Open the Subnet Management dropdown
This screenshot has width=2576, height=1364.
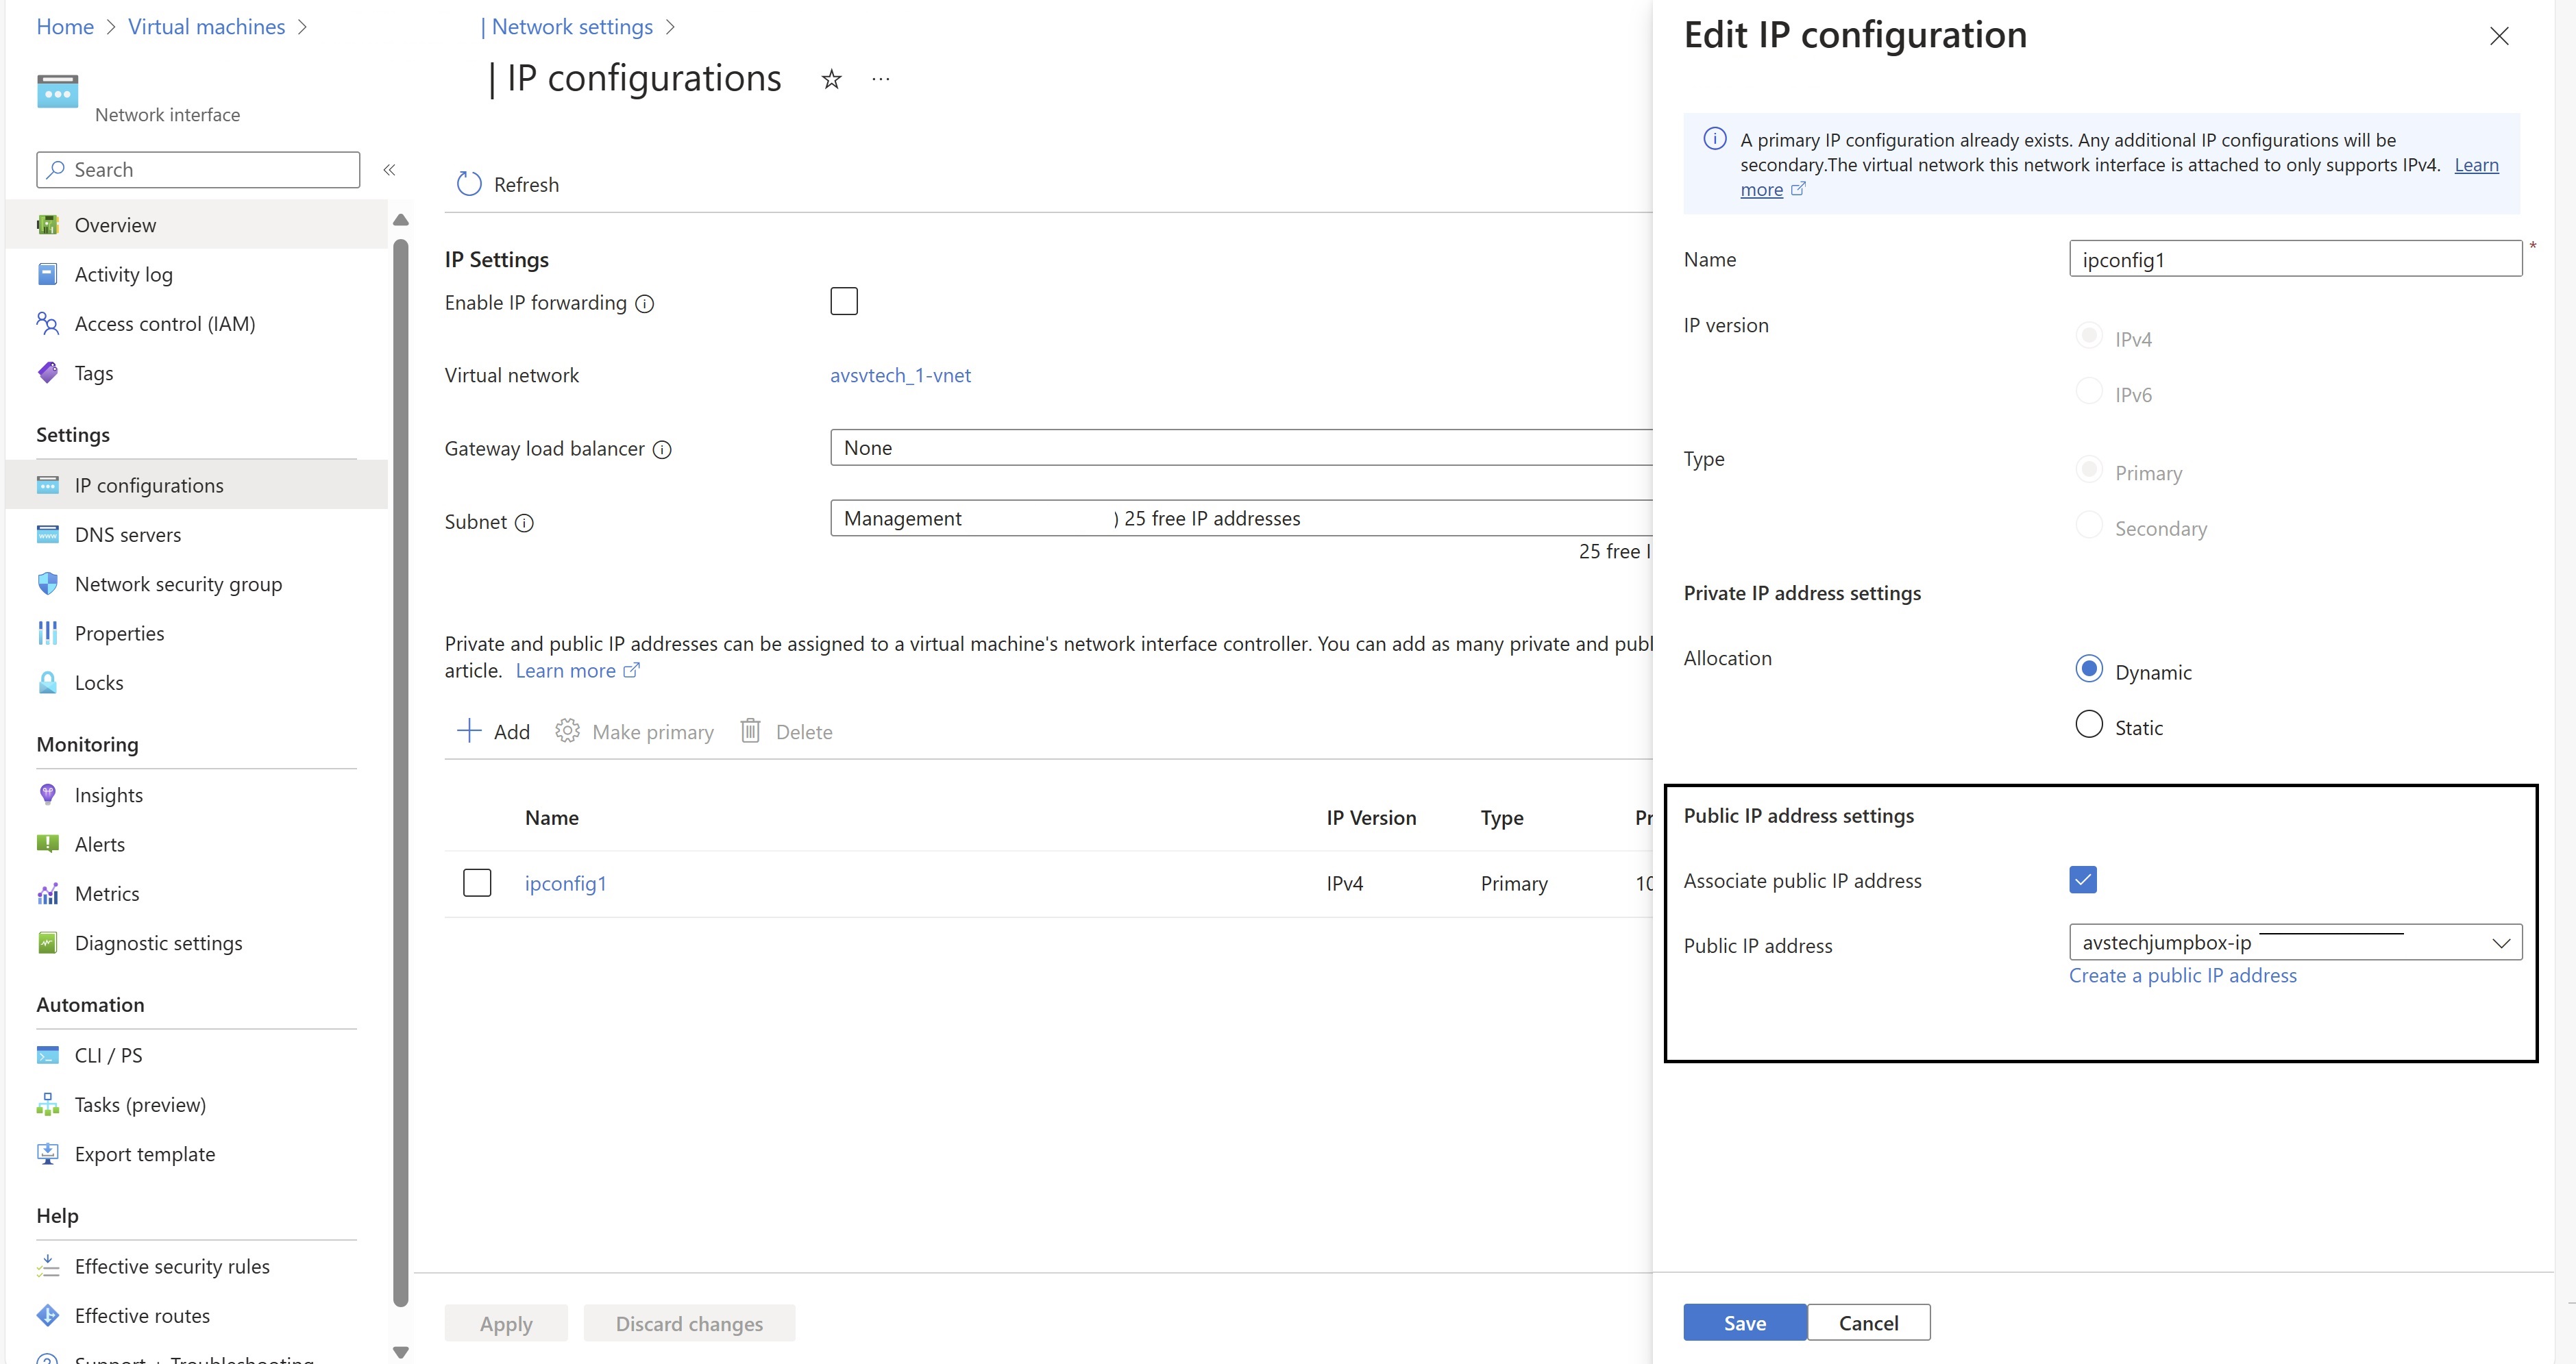point(1240,518)
